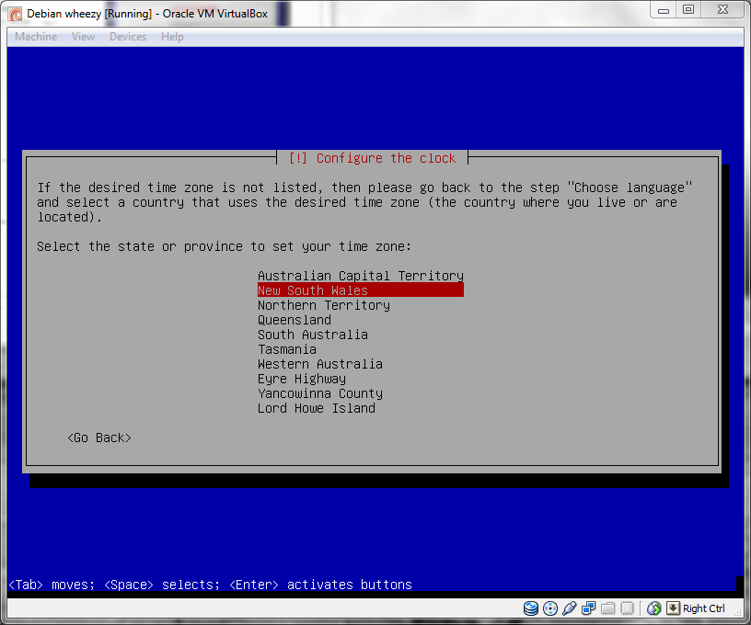
Task: Click the hard disk activity icon
Action: (531, 608)
